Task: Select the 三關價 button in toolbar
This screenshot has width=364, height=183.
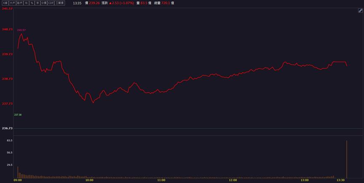Action: point(60,3)
